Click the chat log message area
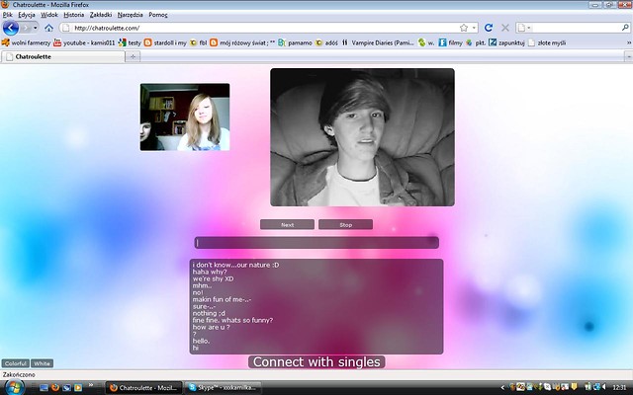 click(316, 307)
